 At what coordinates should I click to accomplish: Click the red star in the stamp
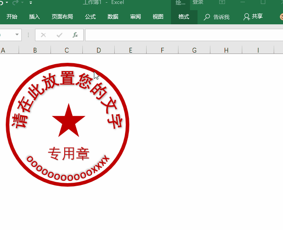click(x=69, y=121)
